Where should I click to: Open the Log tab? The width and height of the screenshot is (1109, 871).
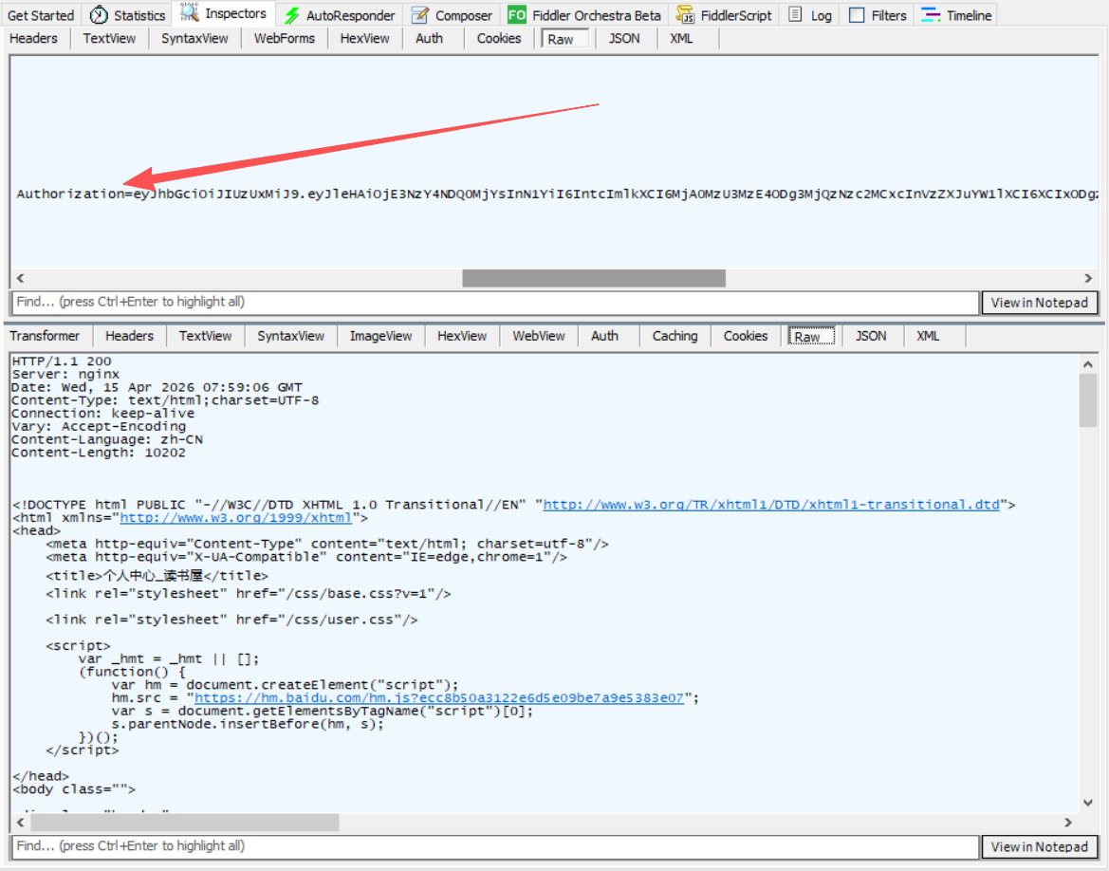(810, 15)
